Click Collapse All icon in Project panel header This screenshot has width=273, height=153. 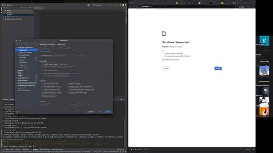pyautogui.click(x=27, y=8)
